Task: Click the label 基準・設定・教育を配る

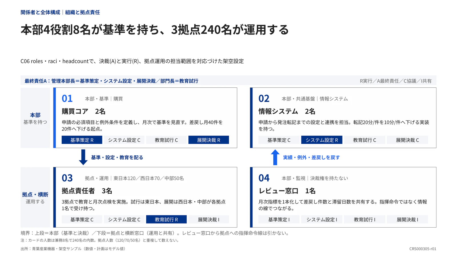Action: click(117, 157)
